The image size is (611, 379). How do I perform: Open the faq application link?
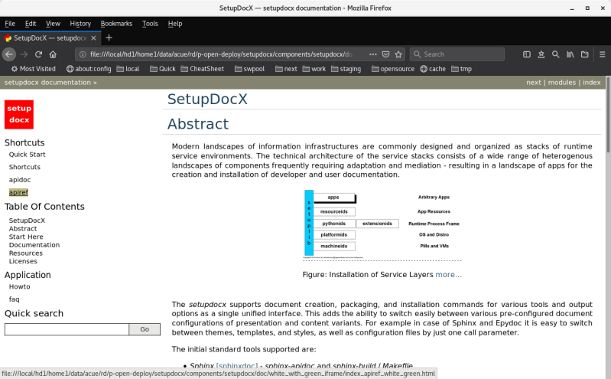pos(14,299)
